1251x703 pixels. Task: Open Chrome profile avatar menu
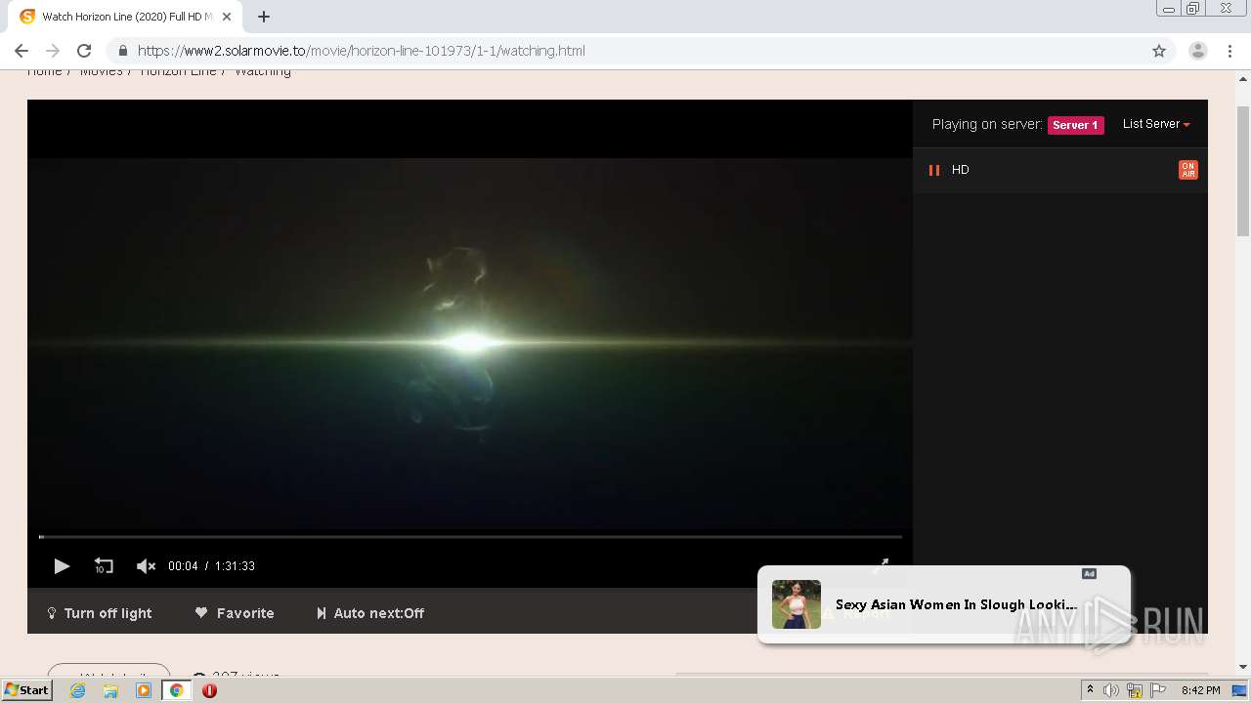(1198, 51)
